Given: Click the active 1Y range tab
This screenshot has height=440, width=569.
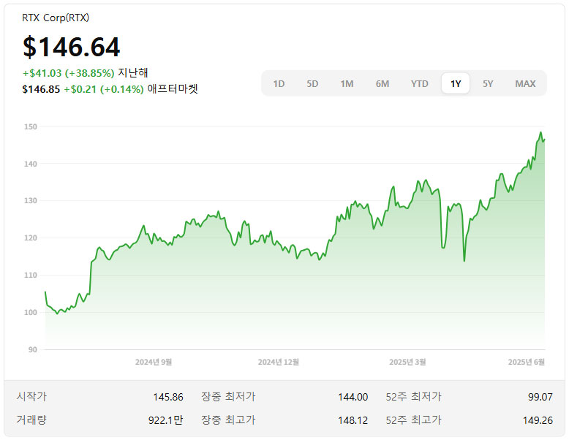Looking at the screenshot, I should (x=456, y=84).
